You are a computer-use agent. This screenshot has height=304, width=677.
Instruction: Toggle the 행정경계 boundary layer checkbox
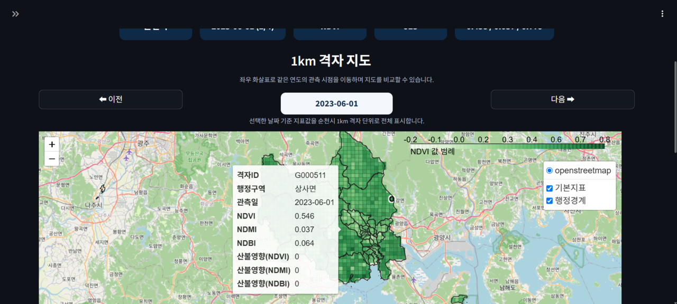(550, 201)
